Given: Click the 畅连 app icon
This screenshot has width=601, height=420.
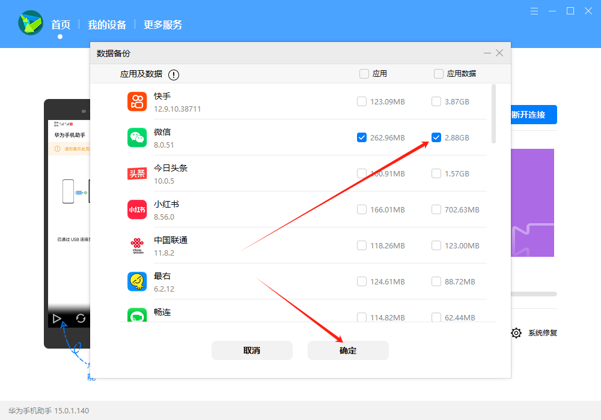Looking at the screenshot, I should point(137,315).
